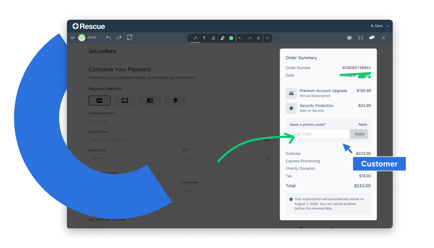Viewport: 434px width, 248px height.
Task: Select the text annotation tool
Action: click(x=204, y=38)
